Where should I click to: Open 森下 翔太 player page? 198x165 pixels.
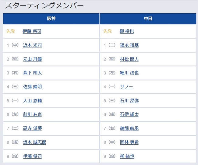(32, 73)
